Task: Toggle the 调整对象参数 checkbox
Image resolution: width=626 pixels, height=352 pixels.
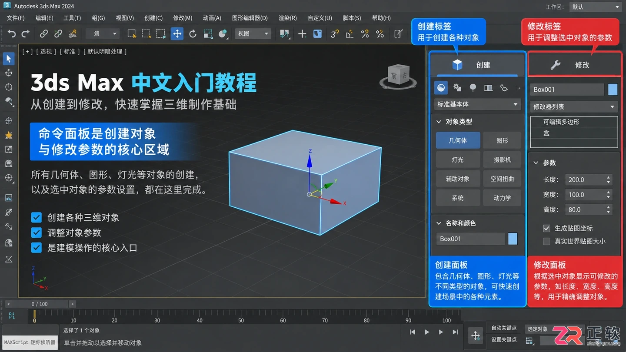Action: 37,232
